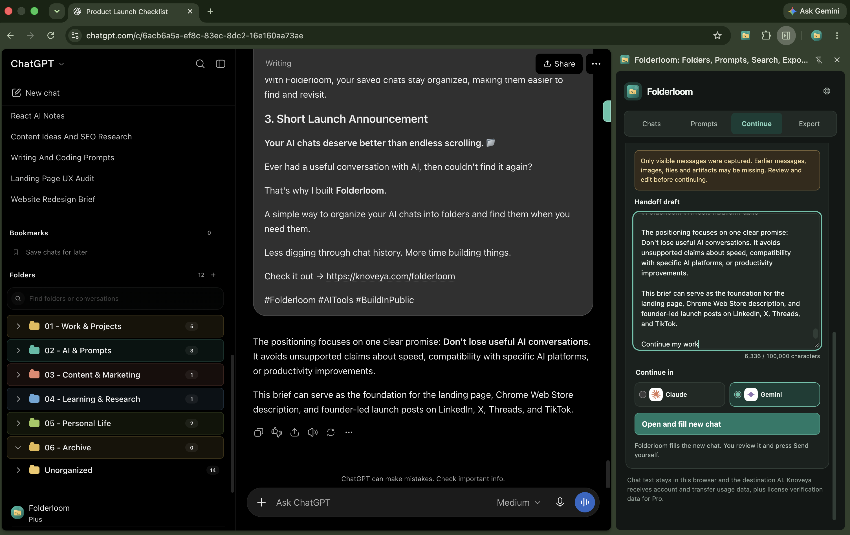Start voice mode blue button
Screen dimensions: 850x535
[585, 502]
